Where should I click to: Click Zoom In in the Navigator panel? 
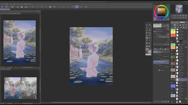(178, 15)
